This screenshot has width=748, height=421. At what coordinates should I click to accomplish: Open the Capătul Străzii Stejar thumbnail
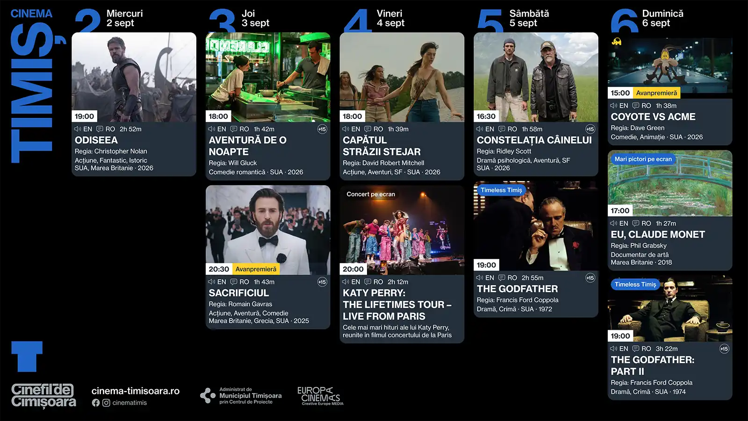[x=402, y=77]
